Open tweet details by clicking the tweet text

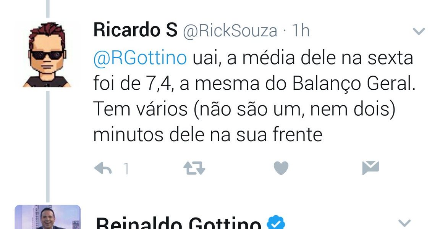(x=254, y=96)
